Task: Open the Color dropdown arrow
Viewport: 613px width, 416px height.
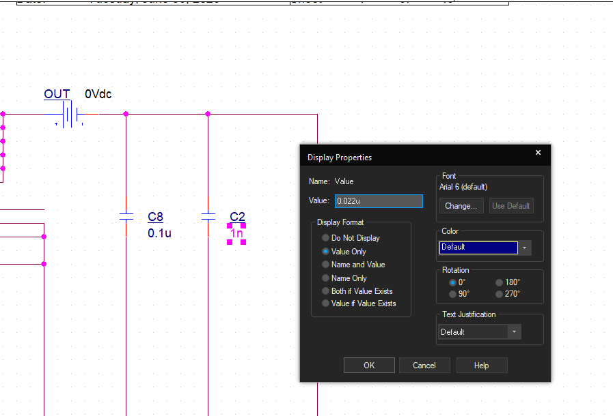Action: pyautogui.click(x=525, y=248)
